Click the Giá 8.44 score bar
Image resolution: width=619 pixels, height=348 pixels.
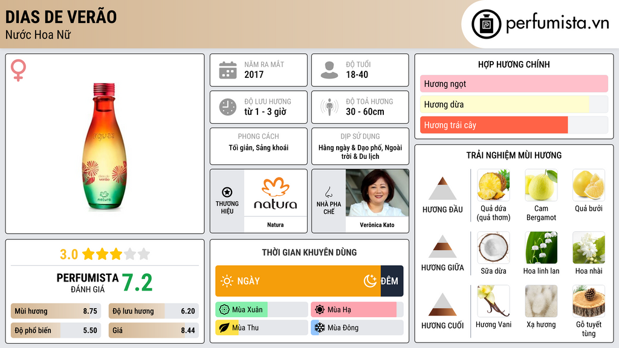(x=154, y=330)
